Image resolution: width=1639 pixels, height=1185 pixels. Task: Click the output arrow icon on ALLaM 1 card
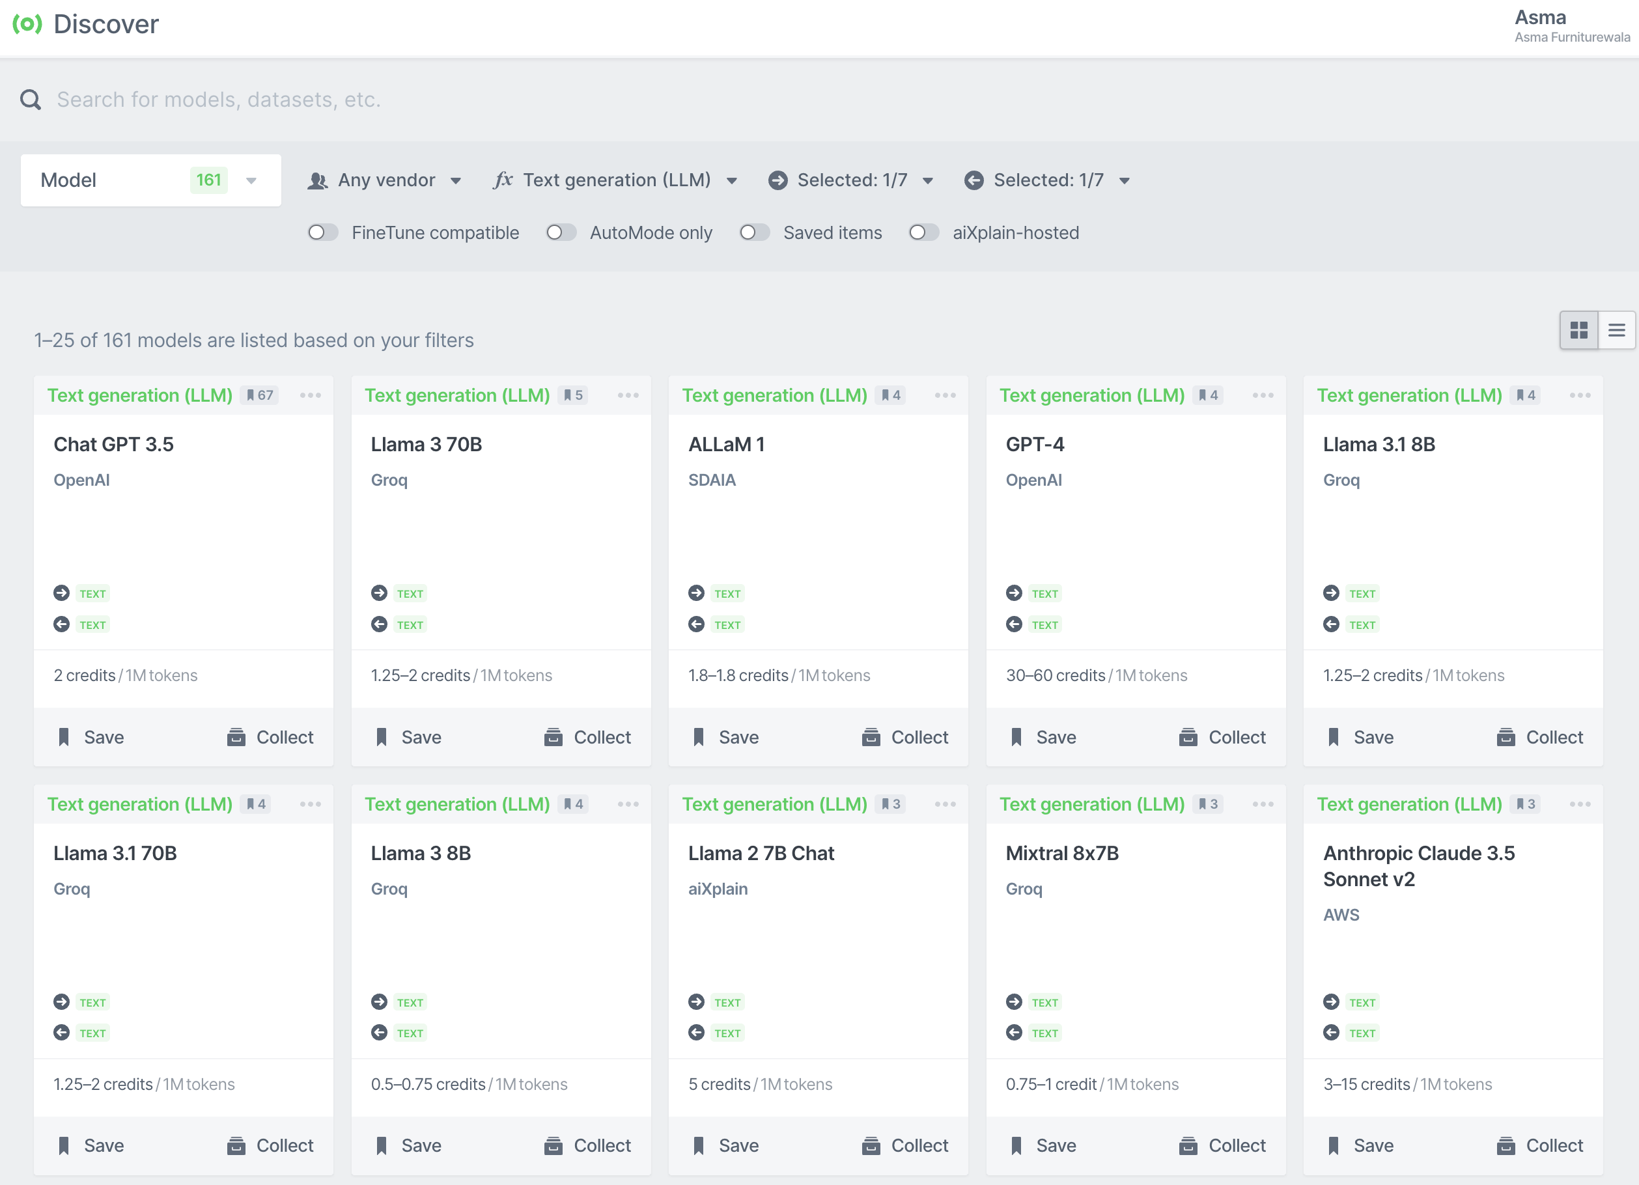pos(697,624)
